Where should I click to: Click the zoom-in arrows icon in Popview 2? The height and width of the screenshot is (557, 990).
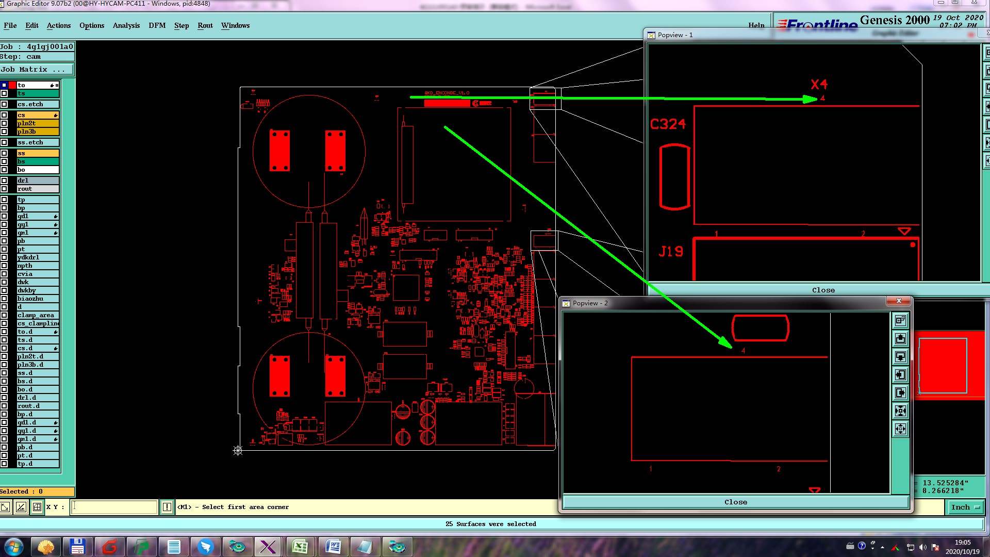click(x=900, y=411)
